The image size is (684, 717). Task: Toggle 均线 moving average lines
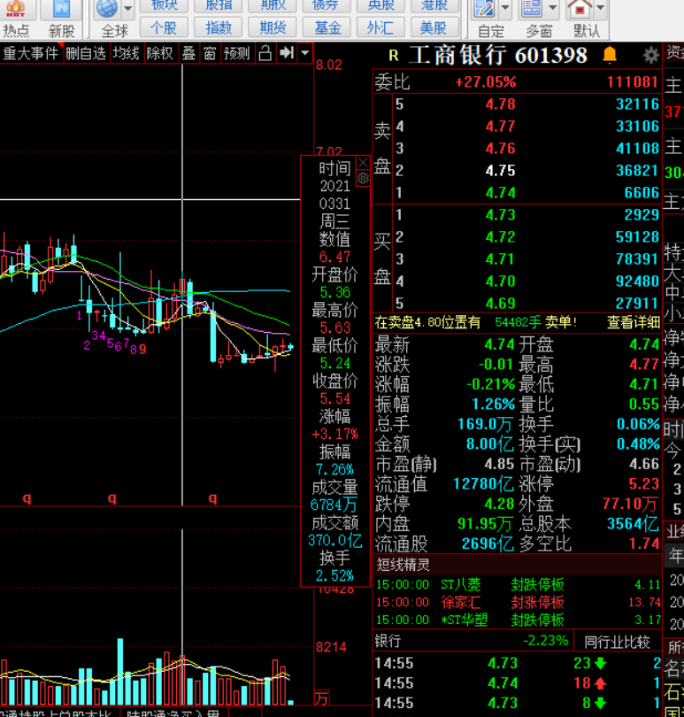tap(126, 53)
